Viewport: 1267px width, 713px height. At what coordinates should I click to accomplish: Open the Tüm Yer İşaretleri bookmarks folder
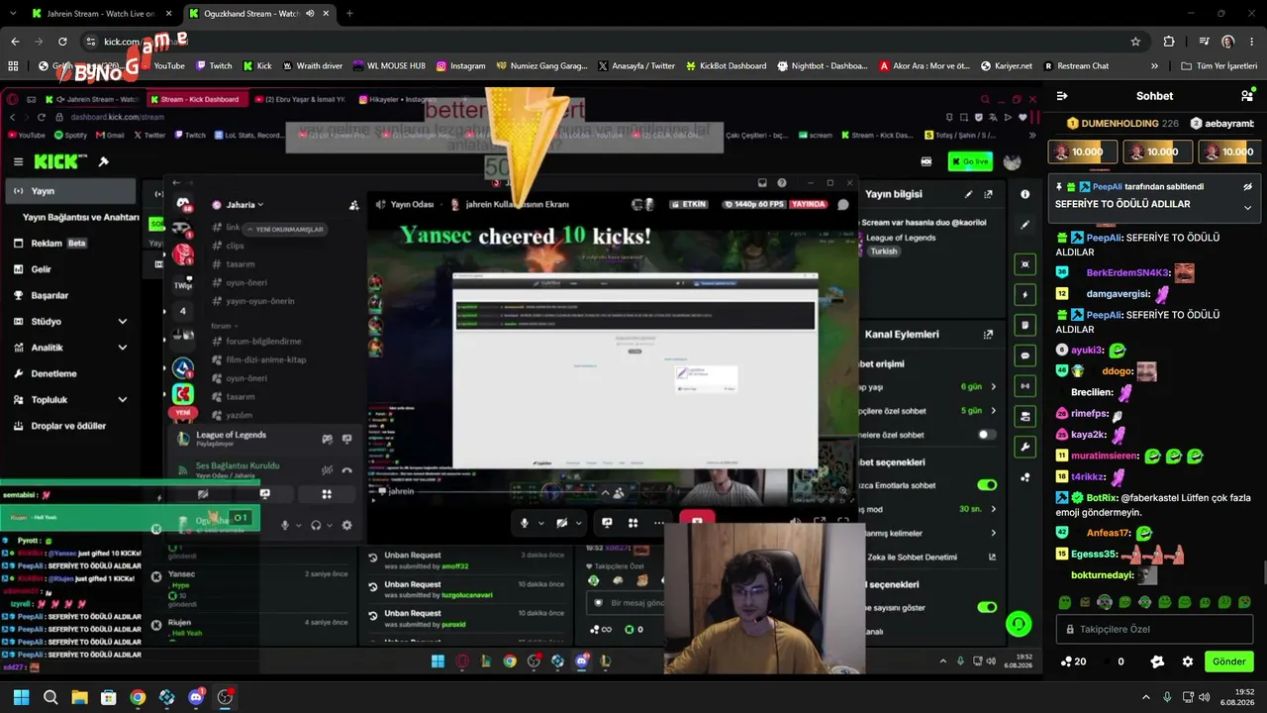pos(1219,66)
